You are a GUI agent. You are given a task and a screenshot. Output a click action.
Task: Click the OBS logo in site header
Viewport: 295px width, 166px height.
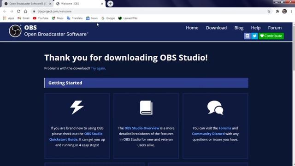pos(15,31)
